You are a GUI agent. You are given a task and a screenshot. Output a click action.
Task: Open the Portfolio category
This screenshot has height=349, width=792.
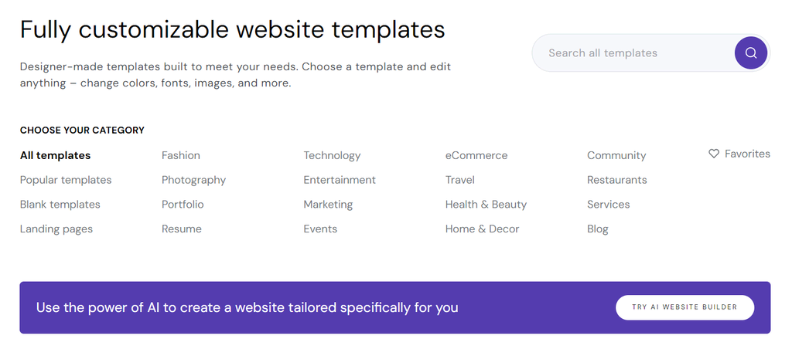click(183, 205)
